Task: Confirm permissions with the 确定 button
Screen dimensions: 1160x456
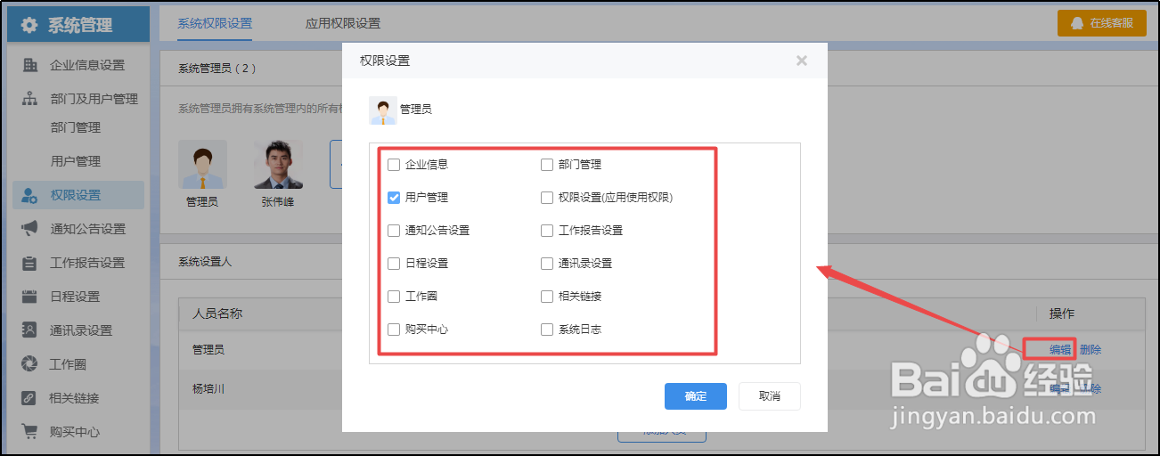Action: (x=695, y=396)
